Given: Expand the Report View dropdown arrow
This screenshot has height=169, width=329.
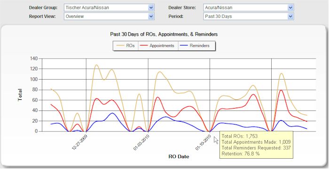Looking at the screenshot, I should coord(151,16).
